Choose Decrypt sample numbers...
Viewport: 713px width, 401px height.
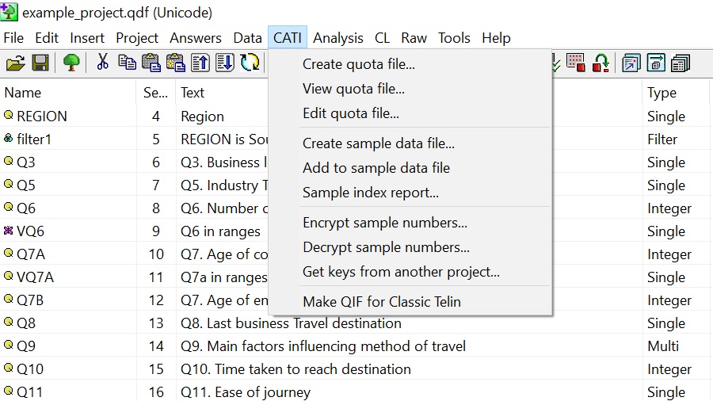(x=410, y=247)
